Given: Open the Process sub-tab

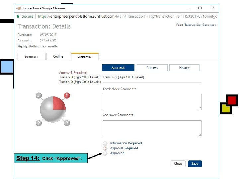Looking at the screenshot, I should [x=152, y=68].
